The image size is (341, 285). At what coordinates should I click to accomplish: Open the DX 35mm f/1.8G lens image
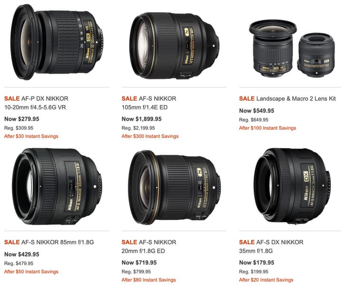click(x=292, y=186)
